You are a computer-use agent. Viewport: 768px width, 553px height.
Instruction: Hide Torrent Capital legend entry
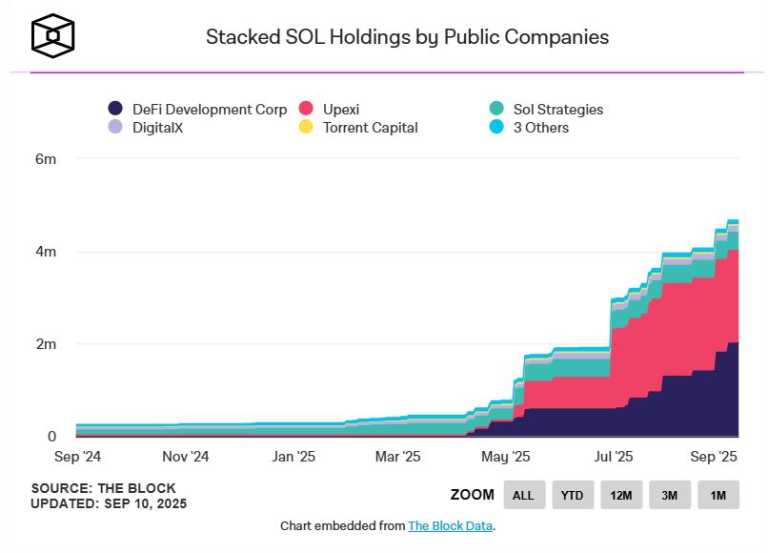(x=370, y=127)
